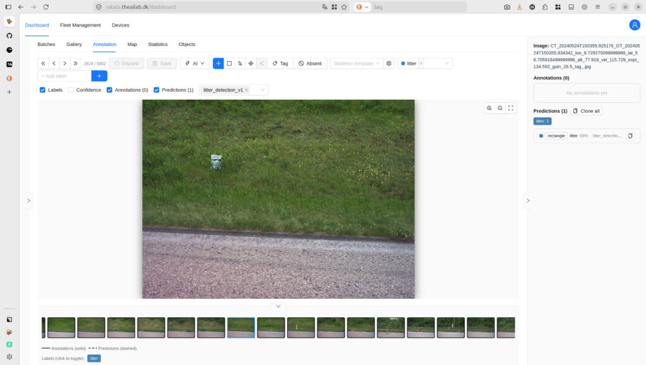Click the browser search field 'Søg'
Screen dimensions: 646x365
coord(418,7)
